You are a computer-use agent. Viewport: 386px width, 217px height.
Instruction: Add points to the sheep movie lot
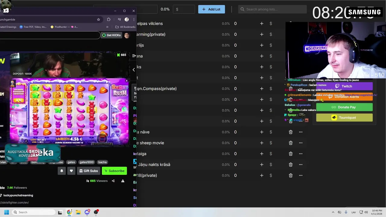(x=262, y=143)
